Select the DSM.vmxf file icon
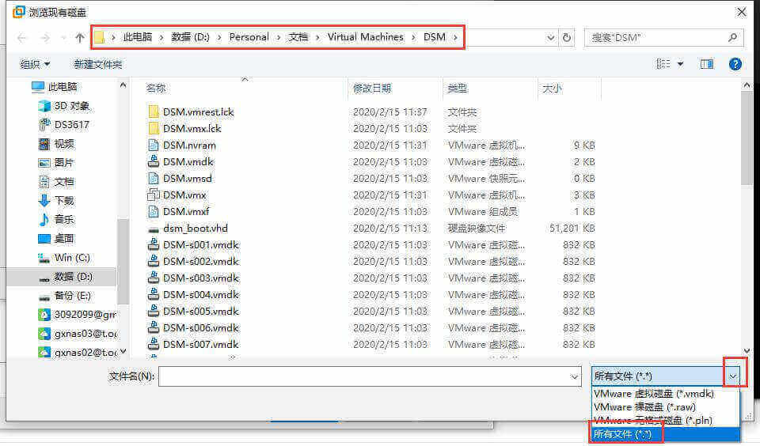 153,212
